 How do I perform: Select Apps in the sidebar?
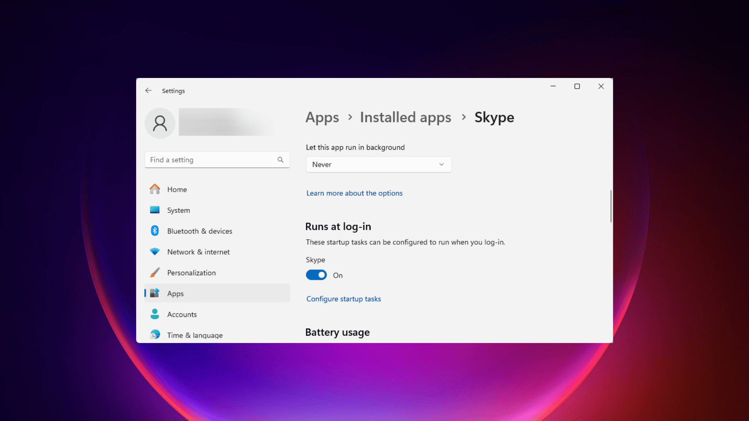pyautogui.click(x=176, y=294)
